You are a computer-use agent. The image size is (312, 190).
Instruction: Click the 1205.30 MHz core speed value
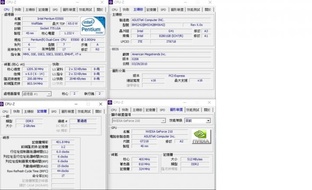click(35, 69)
